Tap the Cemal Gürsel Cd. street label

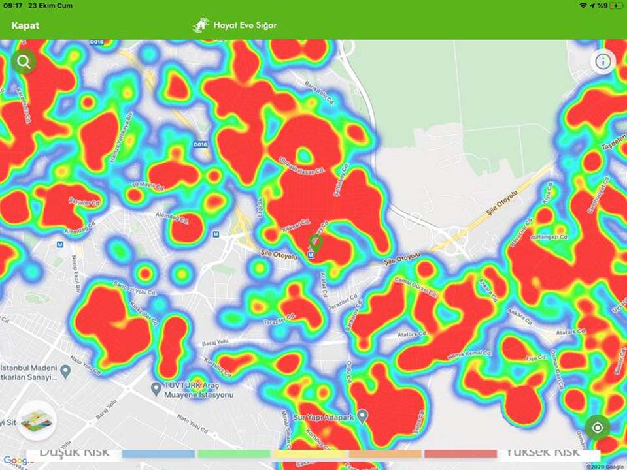pos(415,287)
